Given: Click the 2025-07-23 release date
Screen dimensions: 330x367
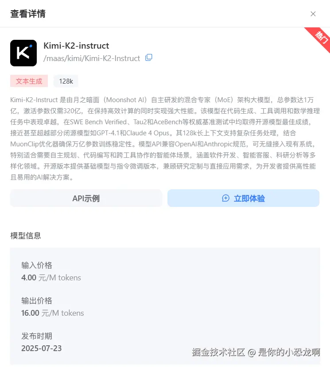Looking at the screenshot, I should click(42, 348).
